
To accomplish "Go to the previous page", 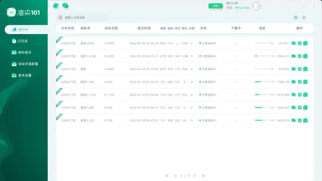I will [x=175, y=176].
